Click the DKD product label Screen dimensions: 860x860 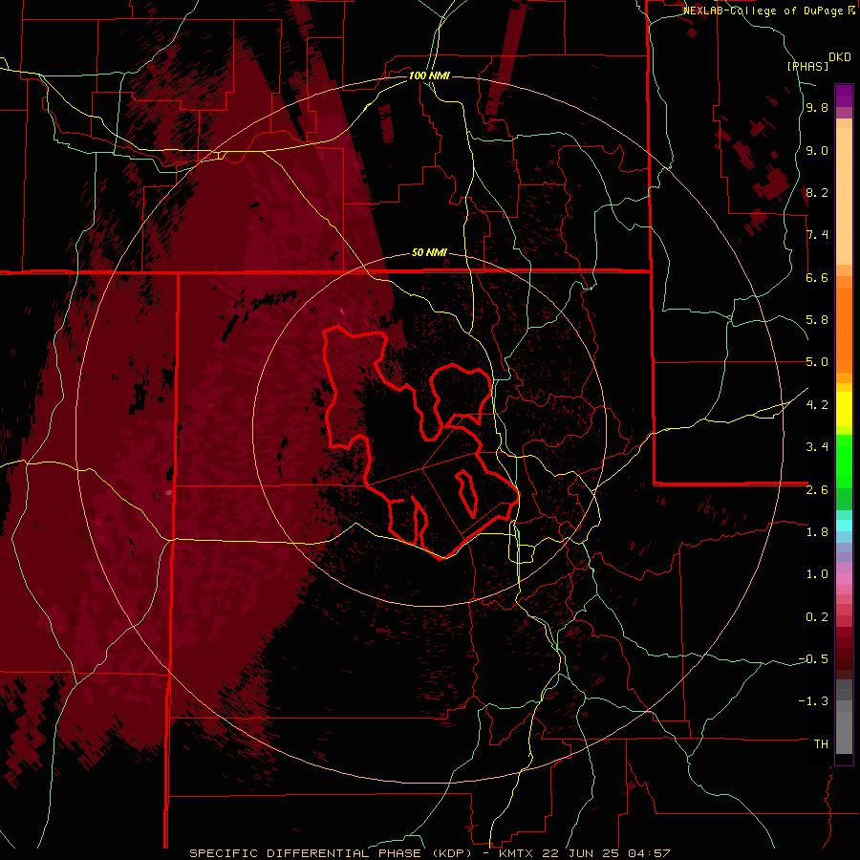click(840, 57)
